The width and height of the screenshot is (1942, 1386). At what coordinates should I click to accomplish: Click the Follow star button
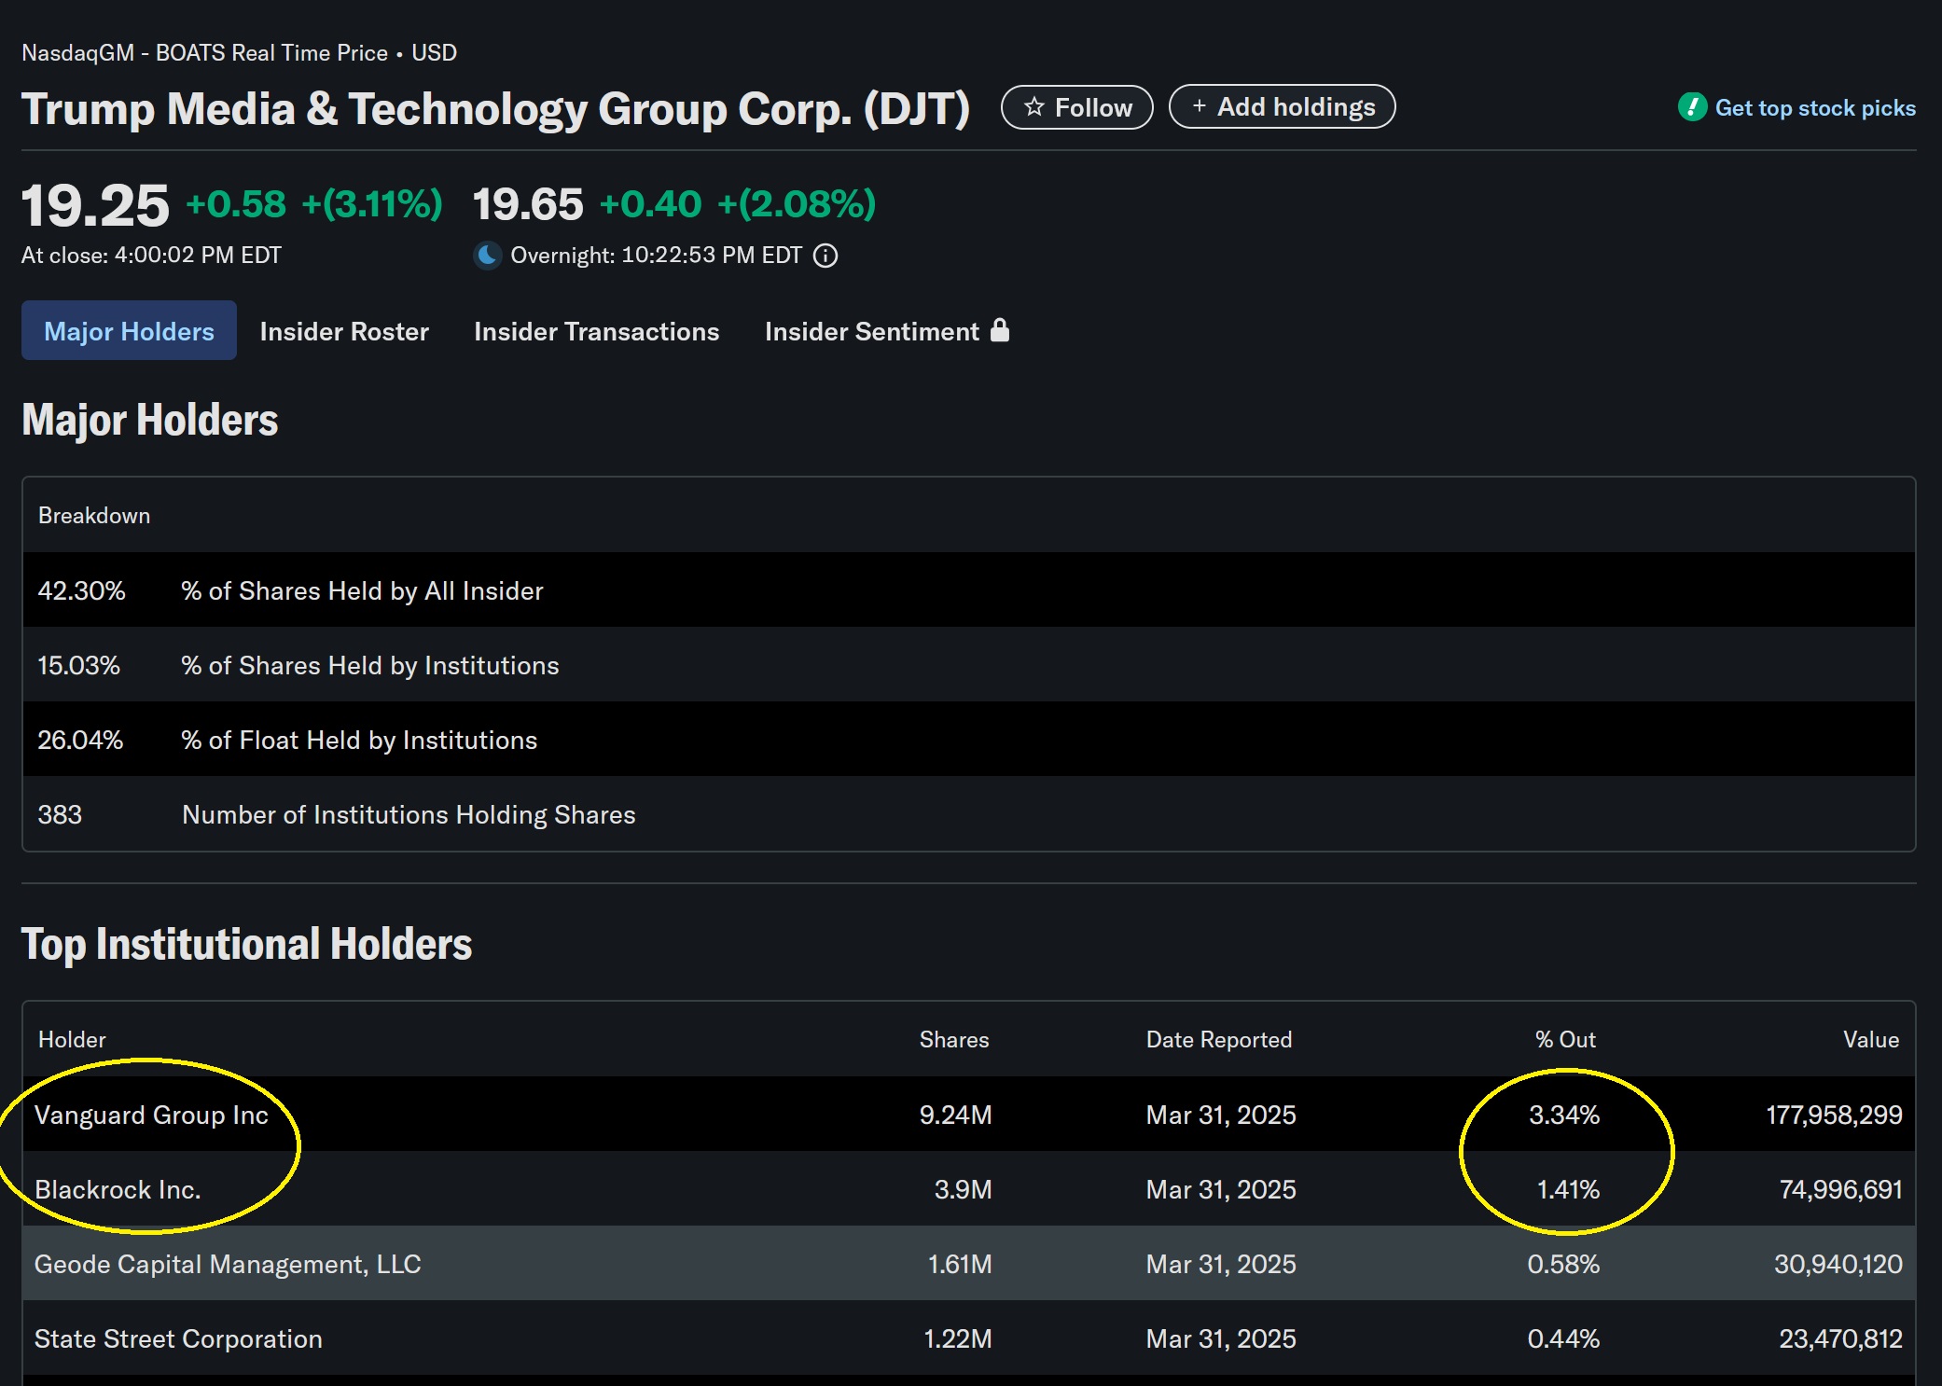(1076, 107)
